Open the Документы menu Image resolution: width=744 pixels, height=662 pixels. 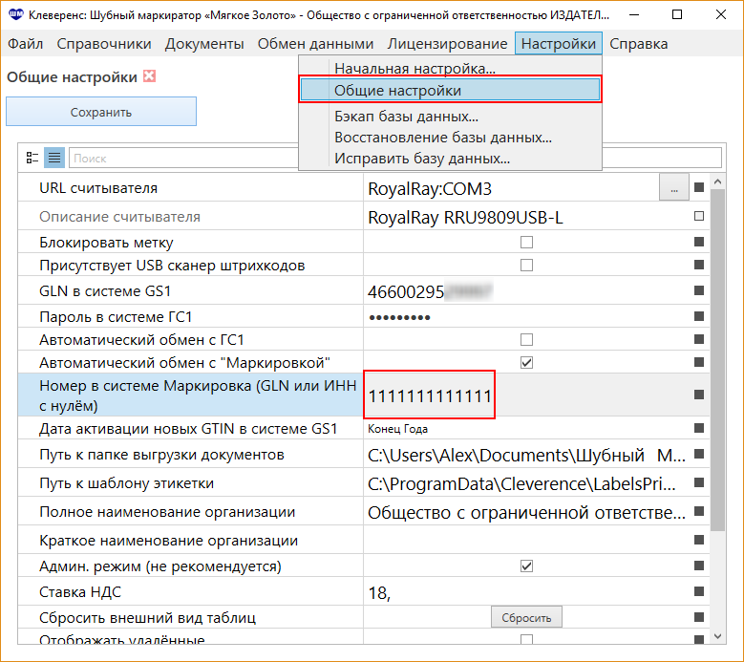pyautogui.click(x=204, y=44)
